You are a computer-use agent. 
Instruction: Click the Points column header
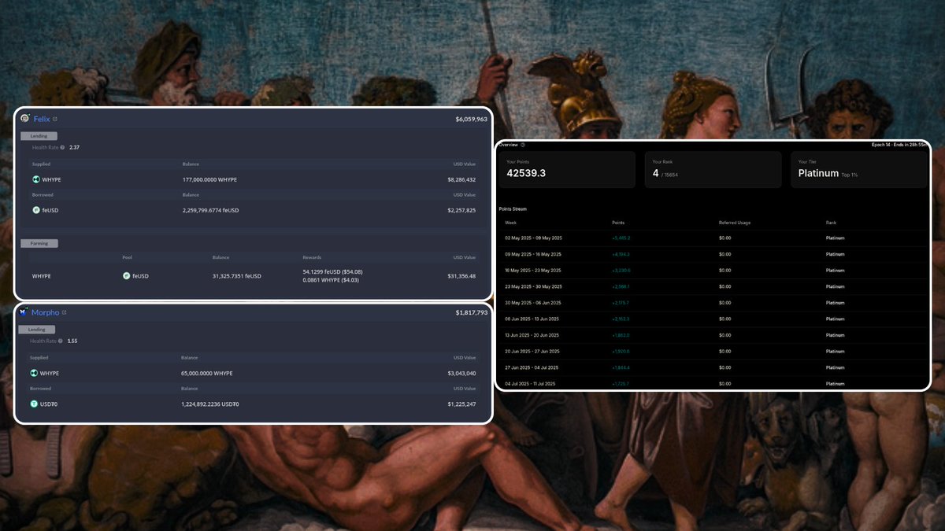[x=618, y=223]
